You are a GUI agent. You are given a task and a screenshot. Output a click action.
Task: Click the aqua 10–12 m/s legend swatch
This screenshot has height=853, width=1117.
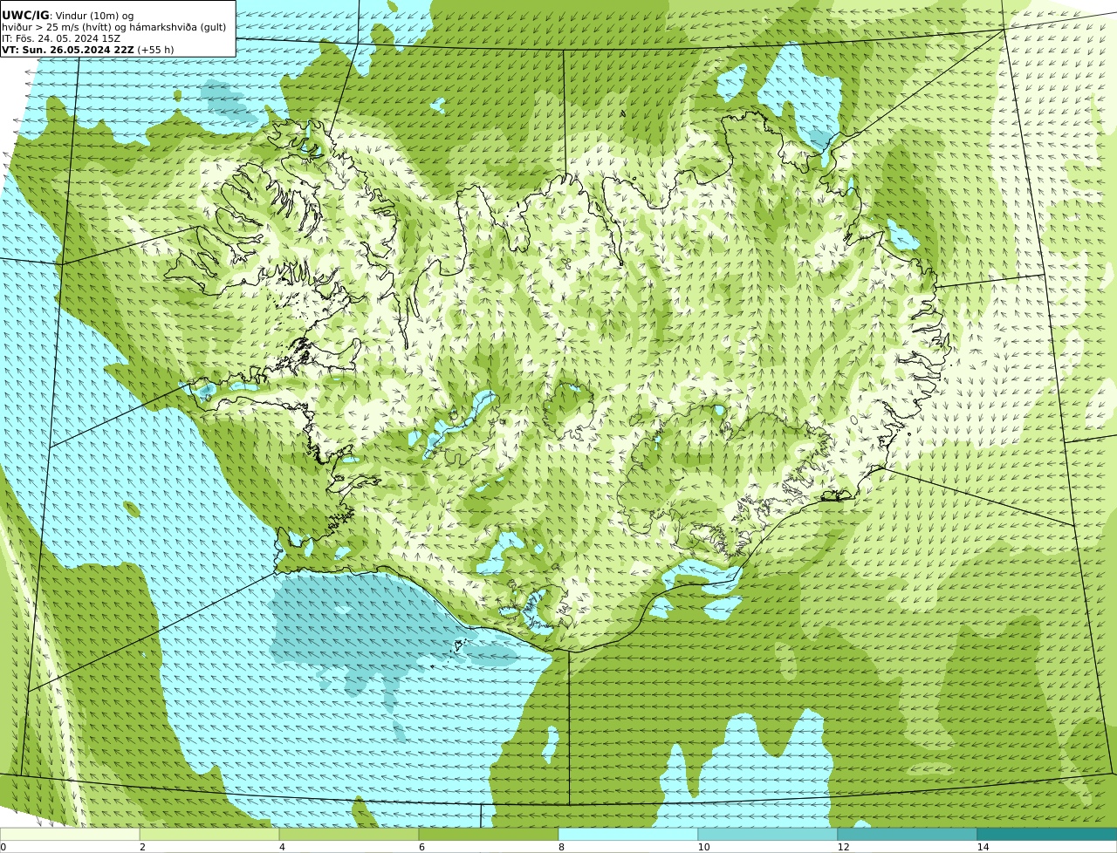(768, 834)
